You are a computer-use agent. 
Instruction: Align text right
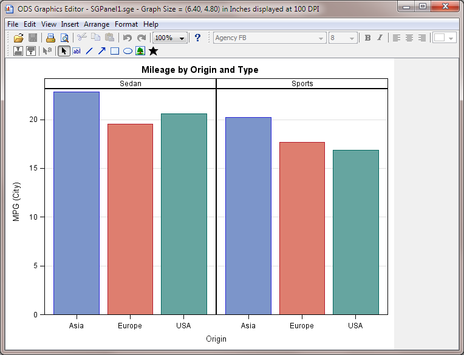(422, 38)
